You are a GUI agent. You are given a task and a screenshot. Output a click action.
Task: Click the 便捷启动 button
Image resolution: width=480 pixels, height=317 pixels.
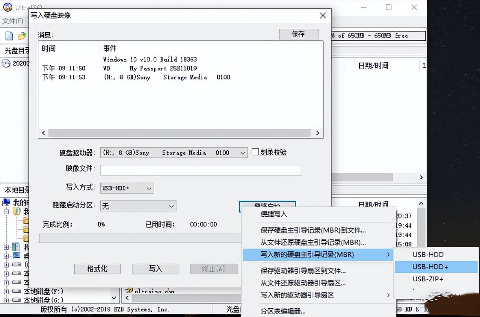point(267,204)
